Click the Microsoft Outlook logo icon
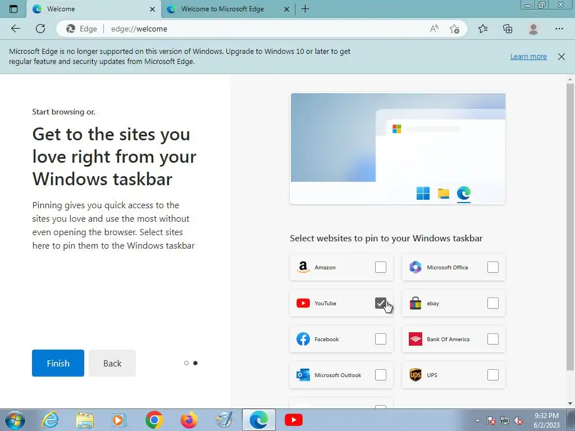The image size is (575, 431). [x=303, y=375]
